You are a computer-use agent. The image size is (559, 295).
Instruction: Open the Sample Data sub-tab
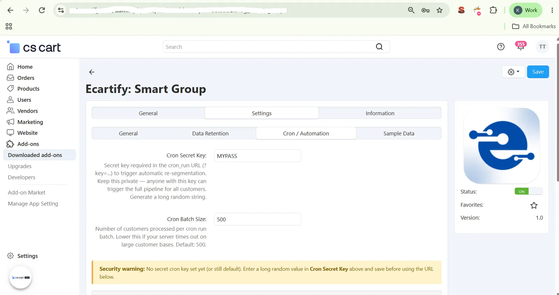[399, 133]
